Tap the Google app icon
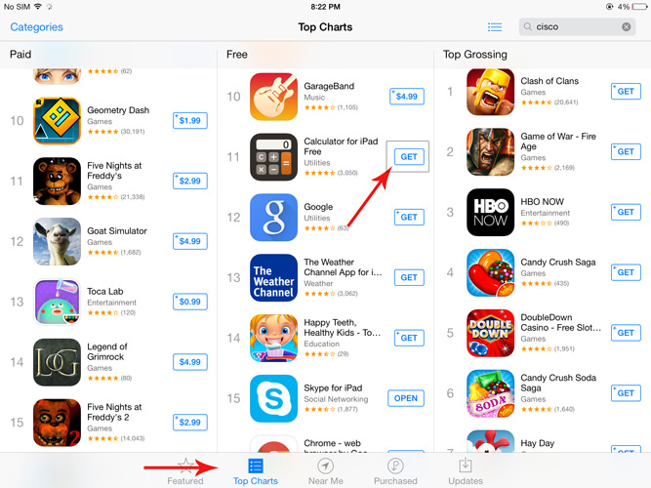 coord(273,218)
